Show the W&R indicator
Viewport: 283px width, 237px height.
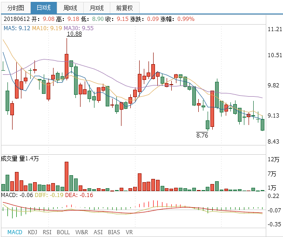pos(81,232)
